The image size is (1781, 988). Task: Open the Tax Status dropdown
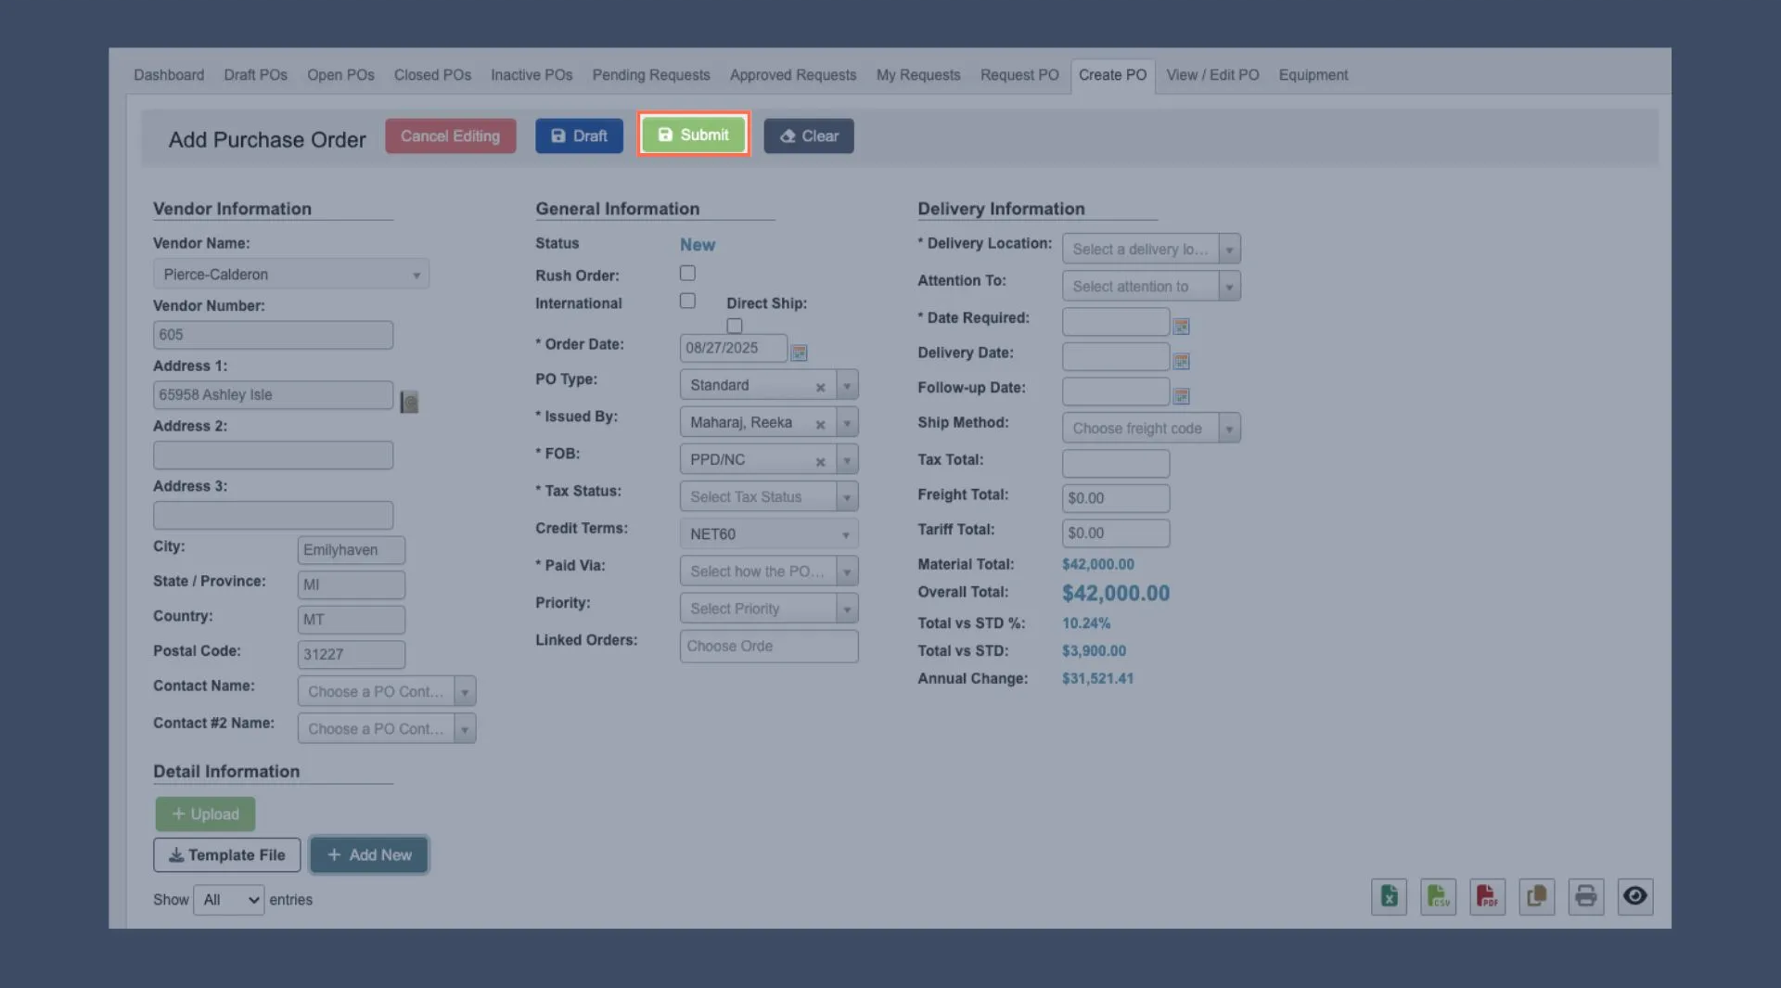(768, 496)
